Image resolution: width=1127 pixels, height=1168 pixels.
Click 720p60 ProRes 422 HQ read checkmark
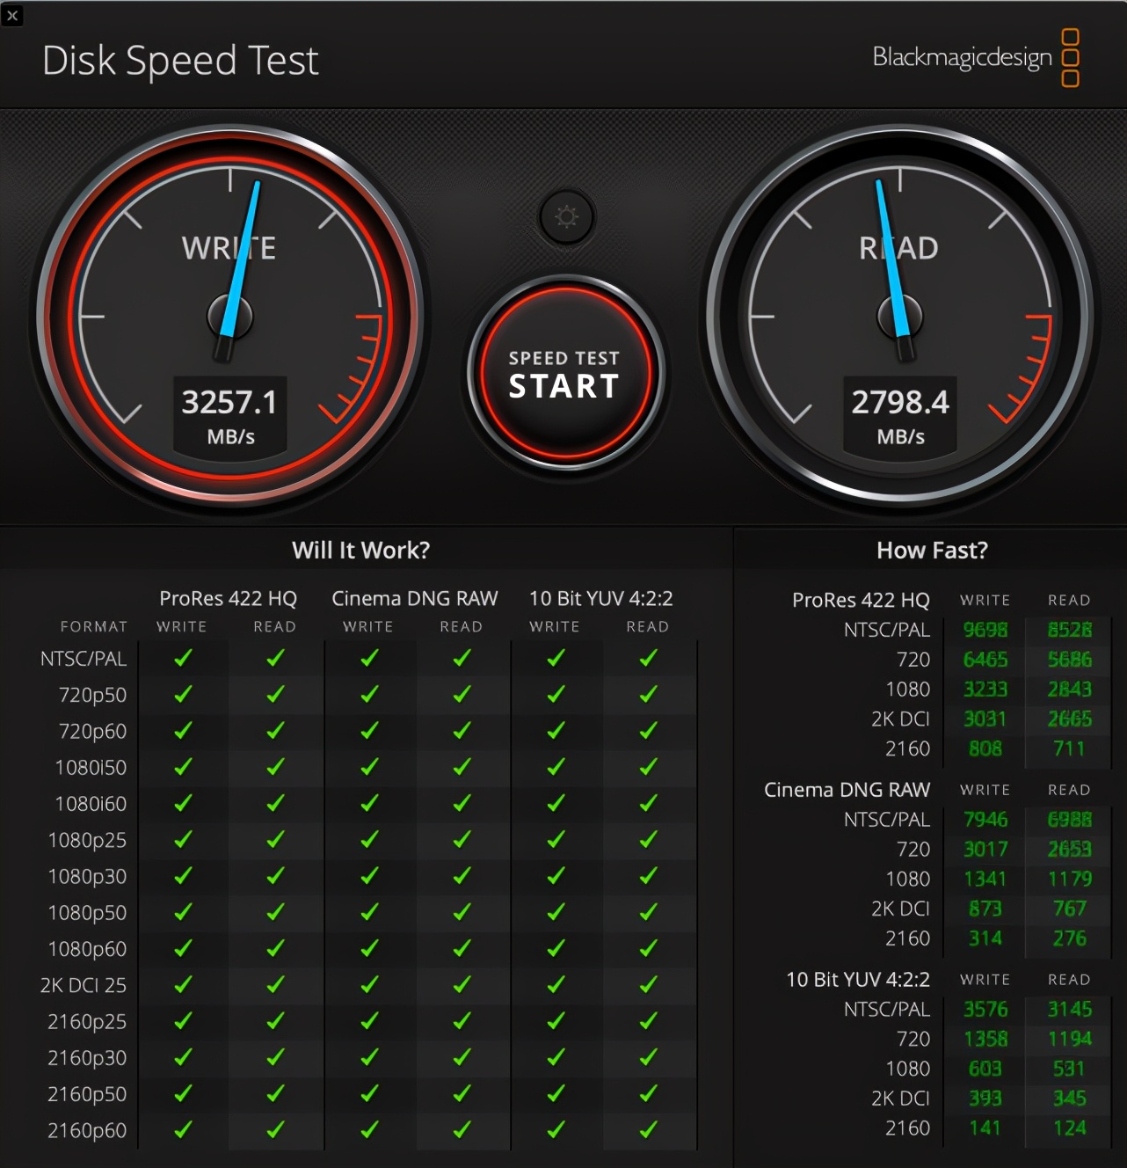(275, 731)
